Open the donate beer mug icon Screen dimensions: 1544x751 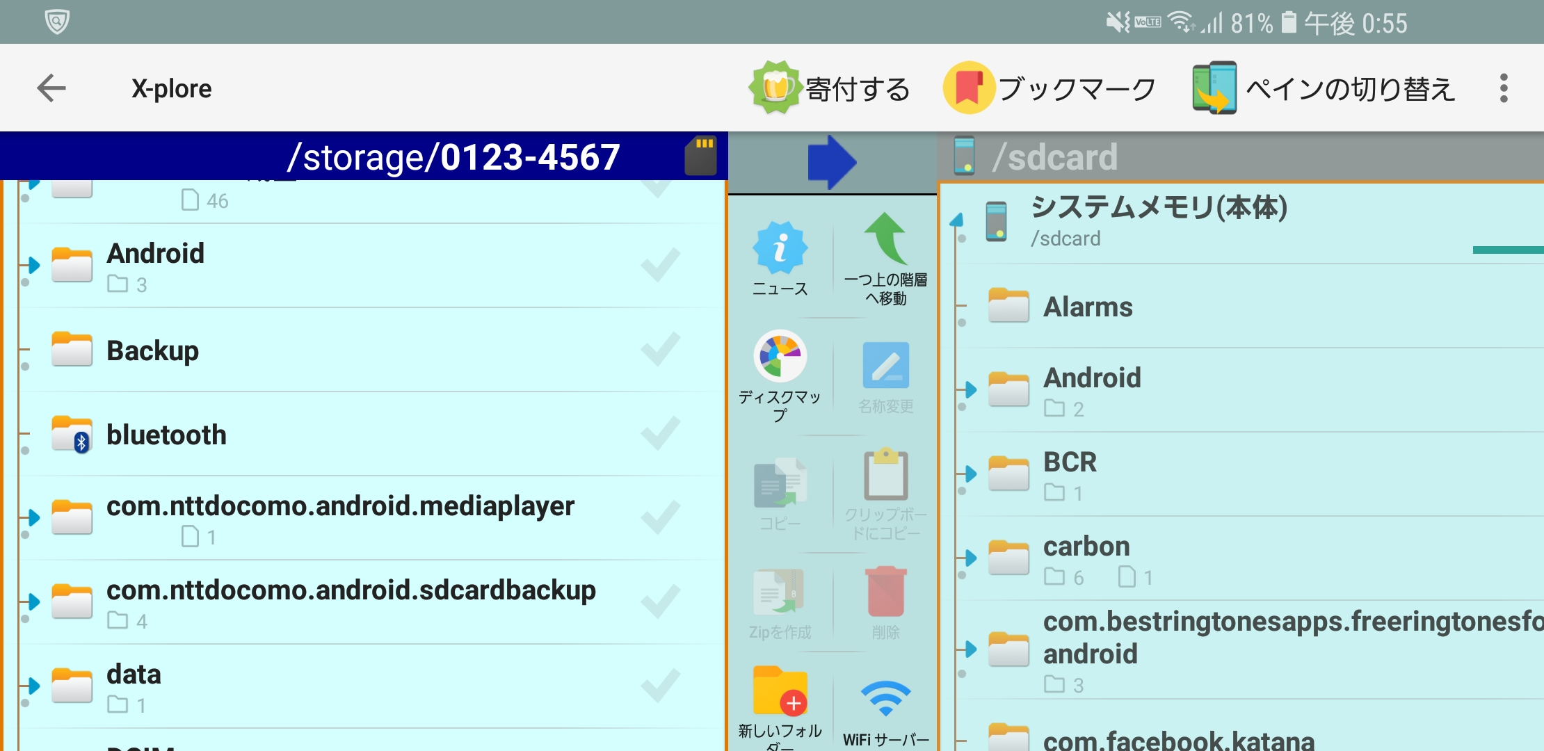coord(776,88)
